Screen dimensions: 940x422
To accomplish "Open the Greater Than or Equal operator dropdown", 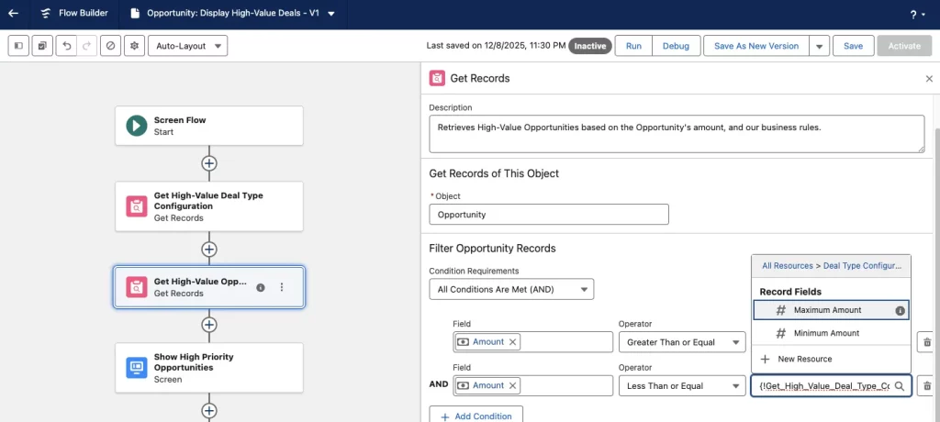I will [682, 341].
